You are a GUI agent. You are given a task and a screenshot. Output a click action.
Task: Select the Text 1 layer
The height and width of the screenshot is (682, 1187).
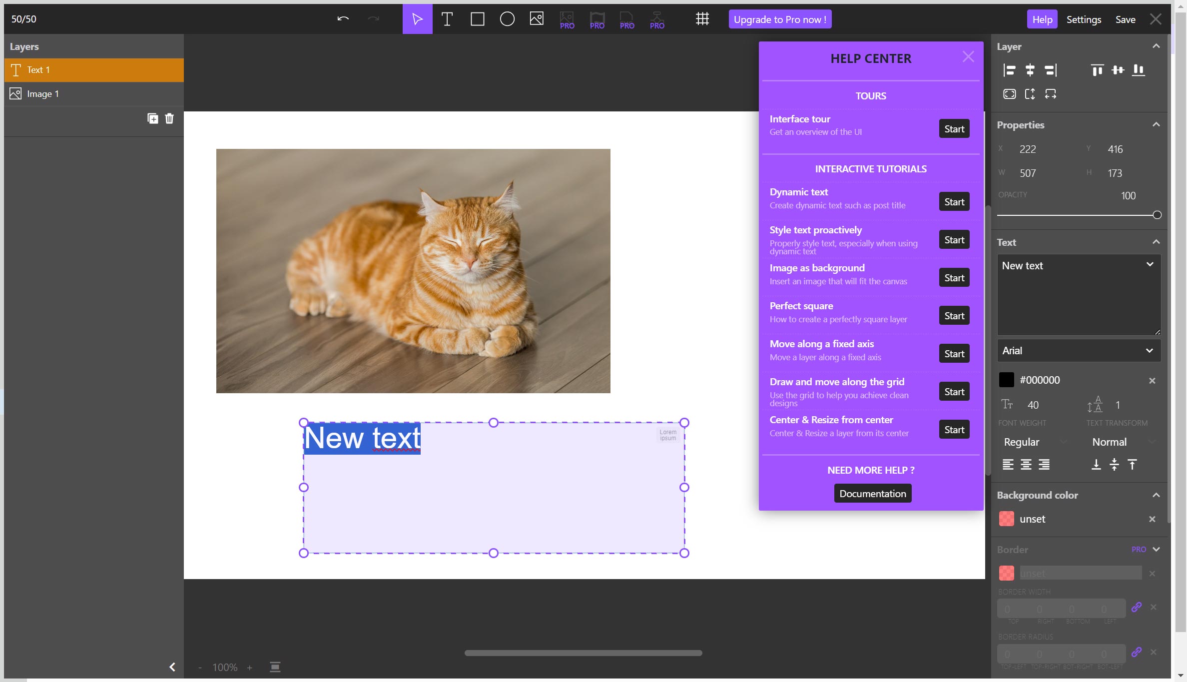(94, 70)
